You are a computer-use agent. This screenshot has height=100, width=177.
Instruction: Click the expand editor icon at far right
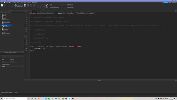coord(176,11)
